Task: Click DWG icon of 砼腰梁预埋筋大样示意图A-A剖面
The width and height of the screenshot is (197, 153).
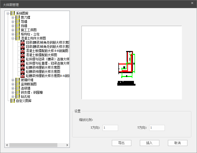Action: coord(23,76)
